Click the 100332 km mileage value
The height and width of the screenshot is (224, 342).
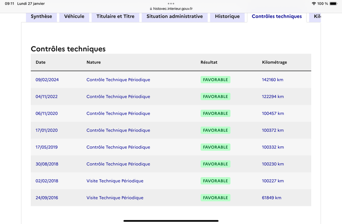pyautogui.click(x=273, y=147)
